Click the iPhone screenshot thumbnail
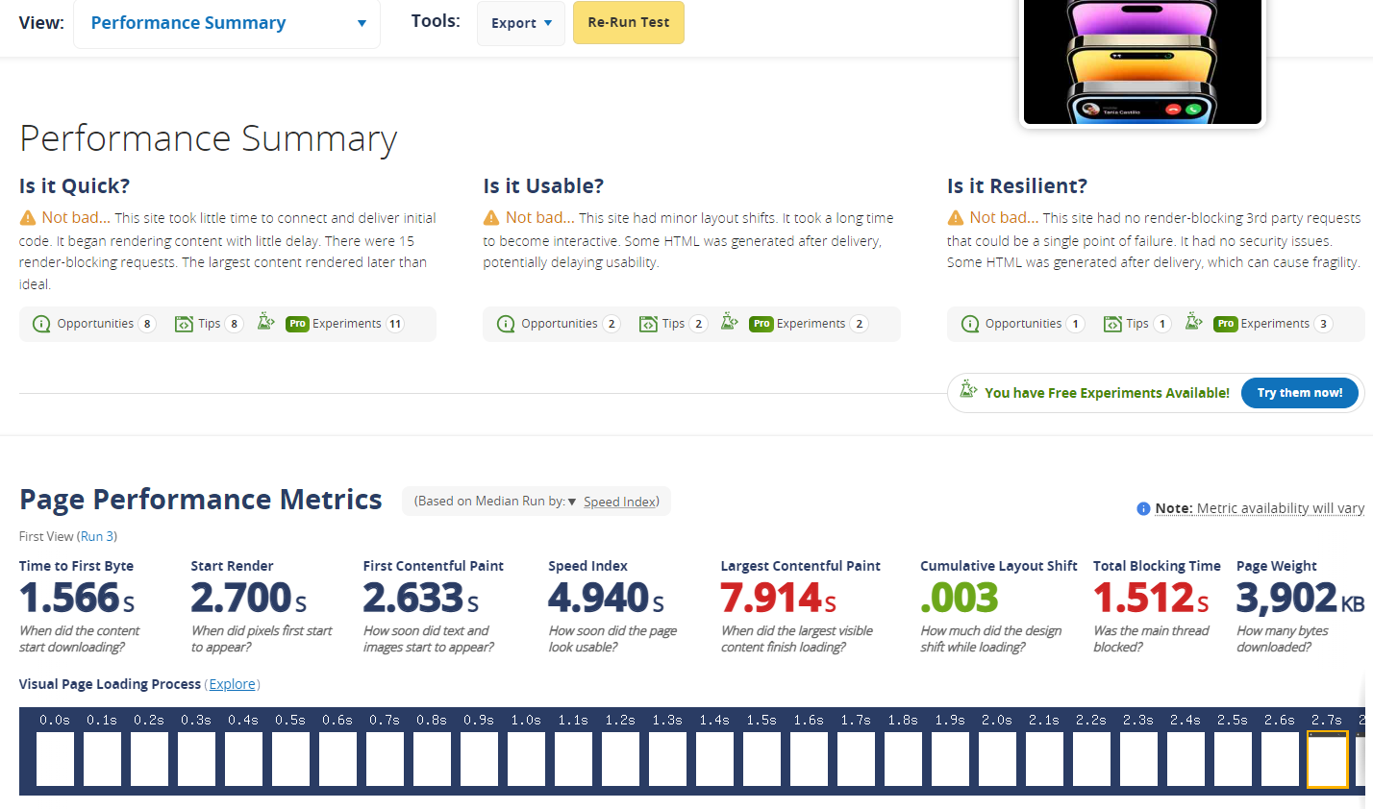Screen dimensions: 1373x809 (x=1142, y=61)
